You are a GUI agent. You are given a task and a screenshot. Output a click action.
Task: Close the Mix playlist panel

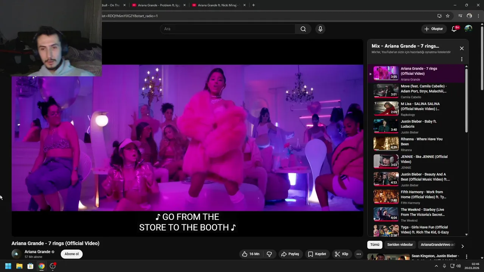[x=462, y=48]
